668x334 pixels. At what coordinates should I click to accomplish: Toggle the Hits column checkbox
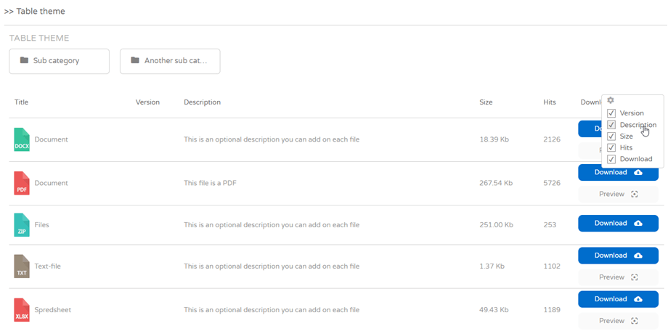point(611,148)
